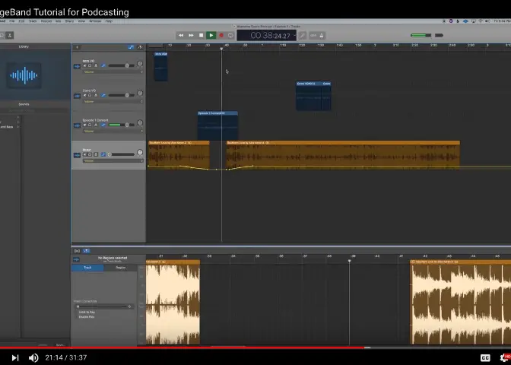
Task: Toggle automation on Episode 1 Content track
Action: pyautogui.click(x=103, y=125)
